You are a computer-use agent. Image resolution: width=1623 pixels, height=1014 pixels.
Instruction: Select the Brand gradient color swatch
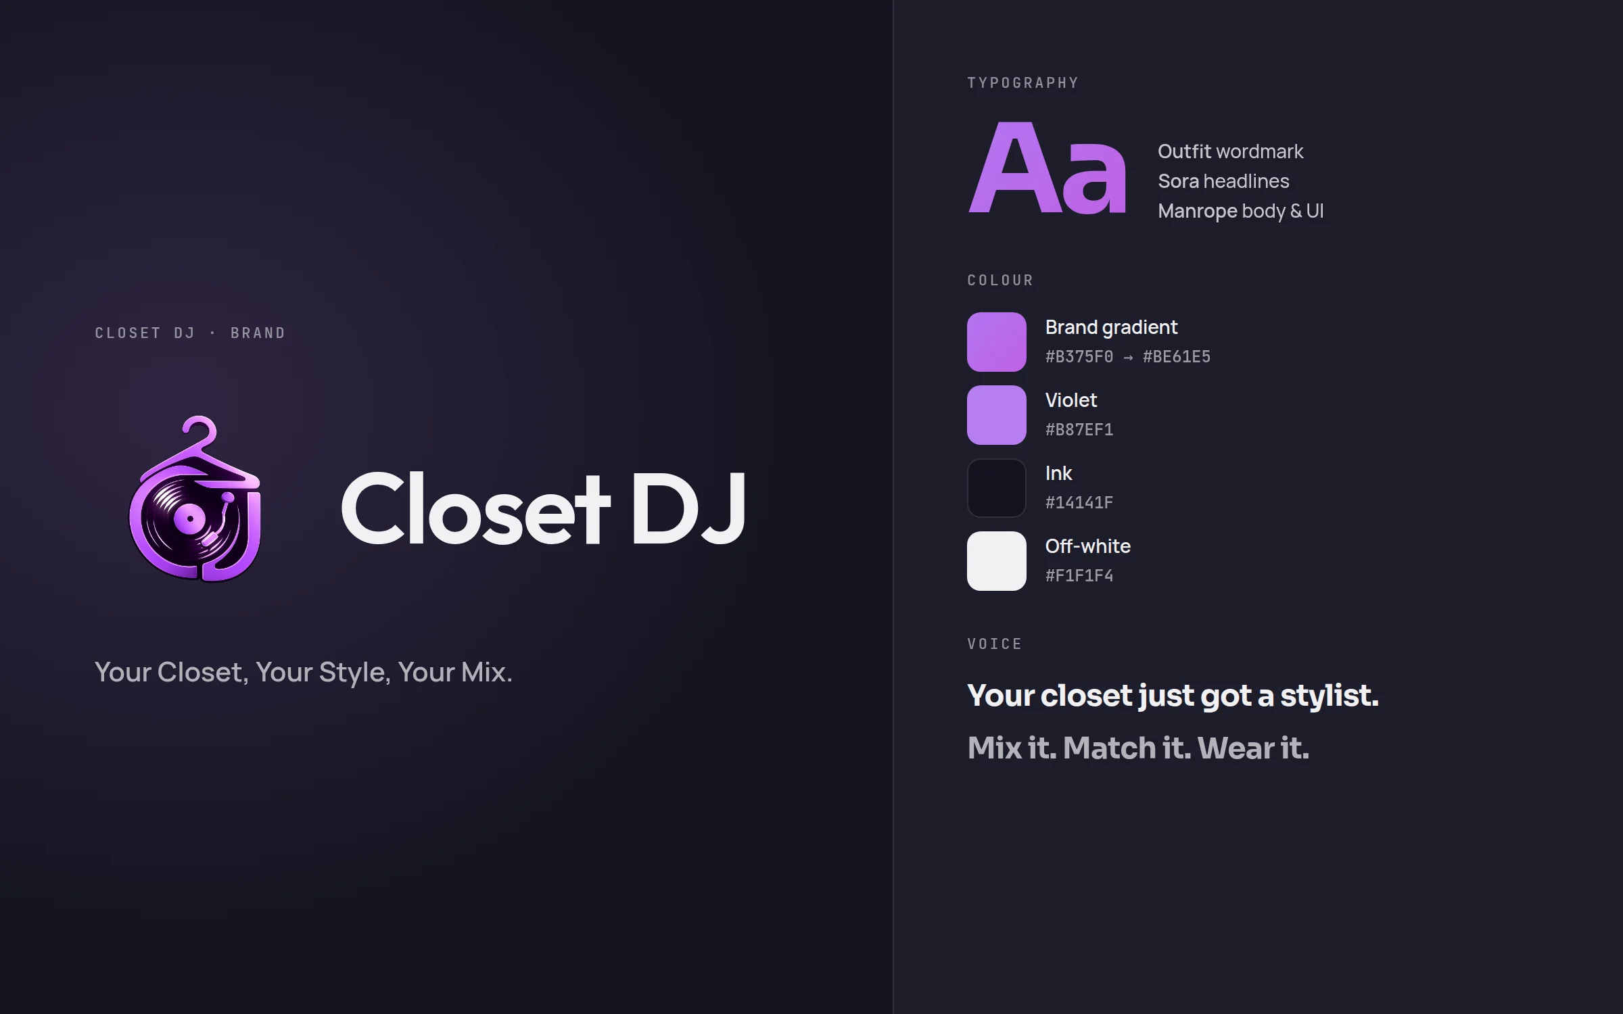click(996, 341)
